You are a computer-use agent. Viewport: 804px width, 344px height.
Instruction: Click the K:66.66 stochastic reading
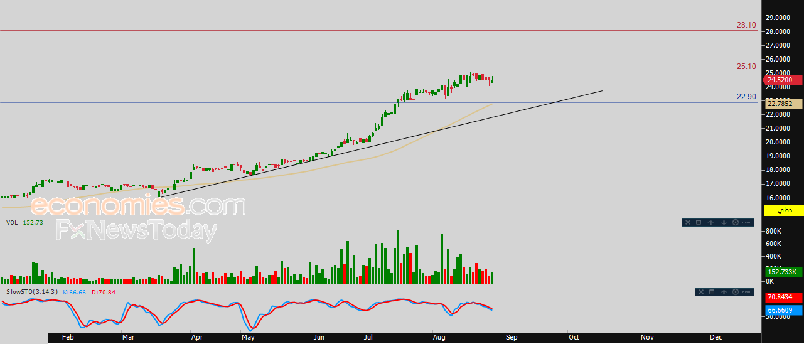pyautogui.click(x=75, y=292)
